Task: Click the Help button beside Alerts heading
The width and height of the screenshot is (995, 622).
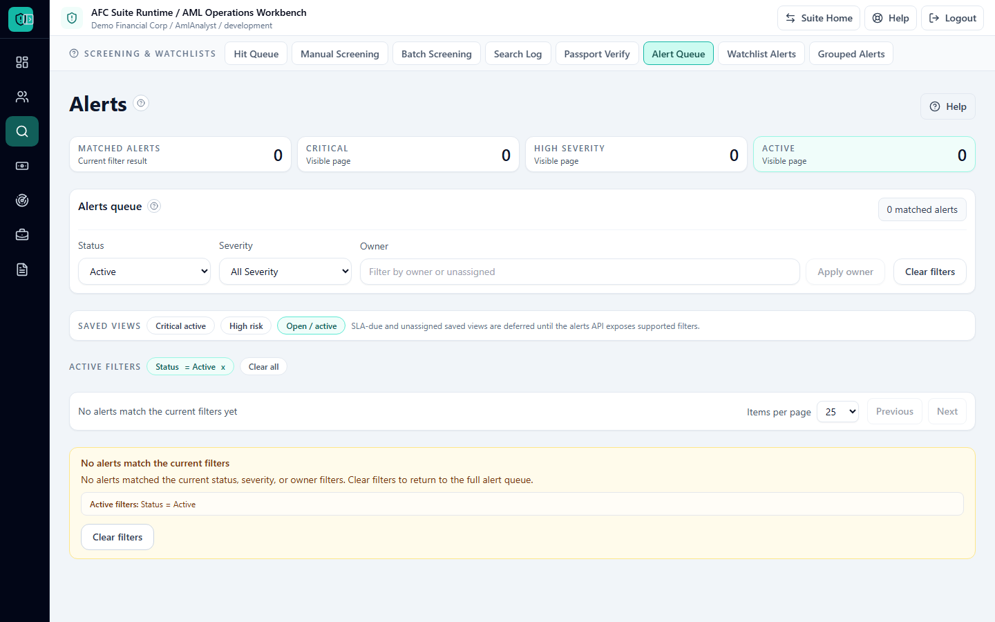Action: tap(948, 106)
